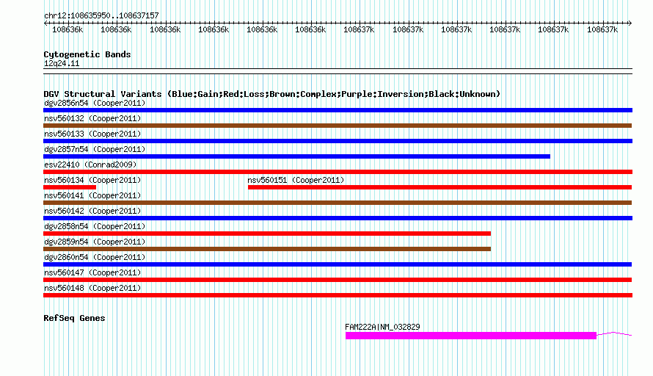Viewport: 653px width, 376px height.
Task: Open nsv560142 (Cooper2011) label
Action: click(x=92, y=211)
